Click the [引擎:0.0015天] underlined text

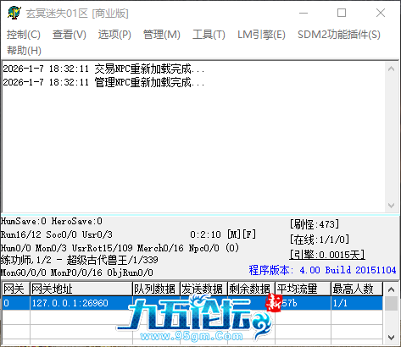(x=327, y=255)
